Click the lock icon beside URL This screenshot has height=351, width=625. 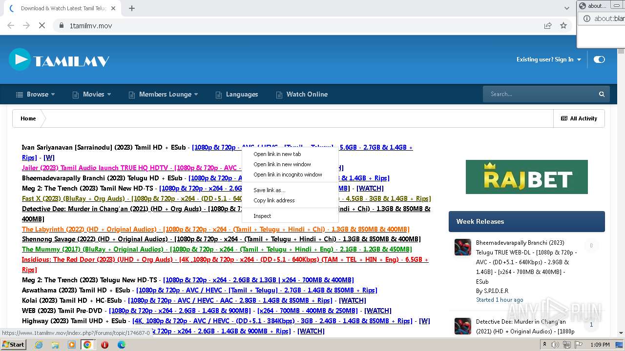click(61, 25)
